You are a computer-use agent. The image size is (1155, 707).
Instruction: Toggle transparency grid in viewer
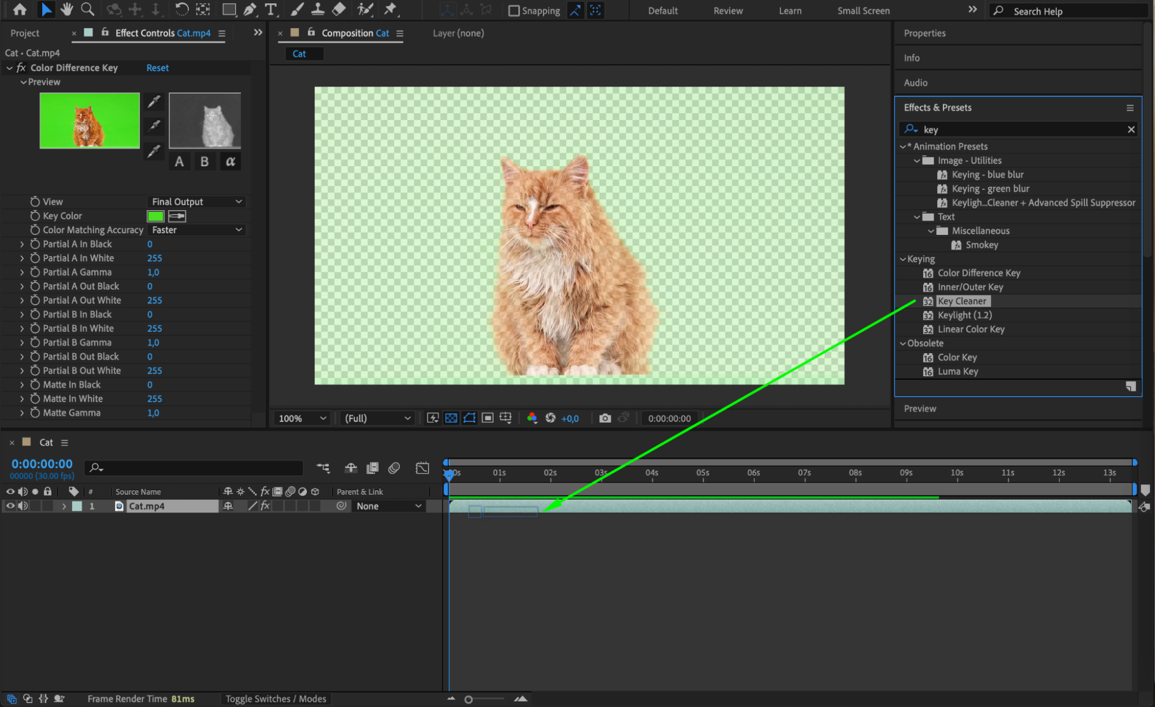point(451,418)
